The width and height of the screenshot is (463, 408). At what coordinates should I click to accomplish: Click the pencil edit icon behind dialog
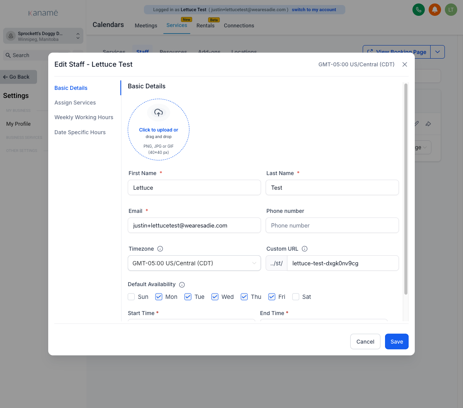pos(416,124)
